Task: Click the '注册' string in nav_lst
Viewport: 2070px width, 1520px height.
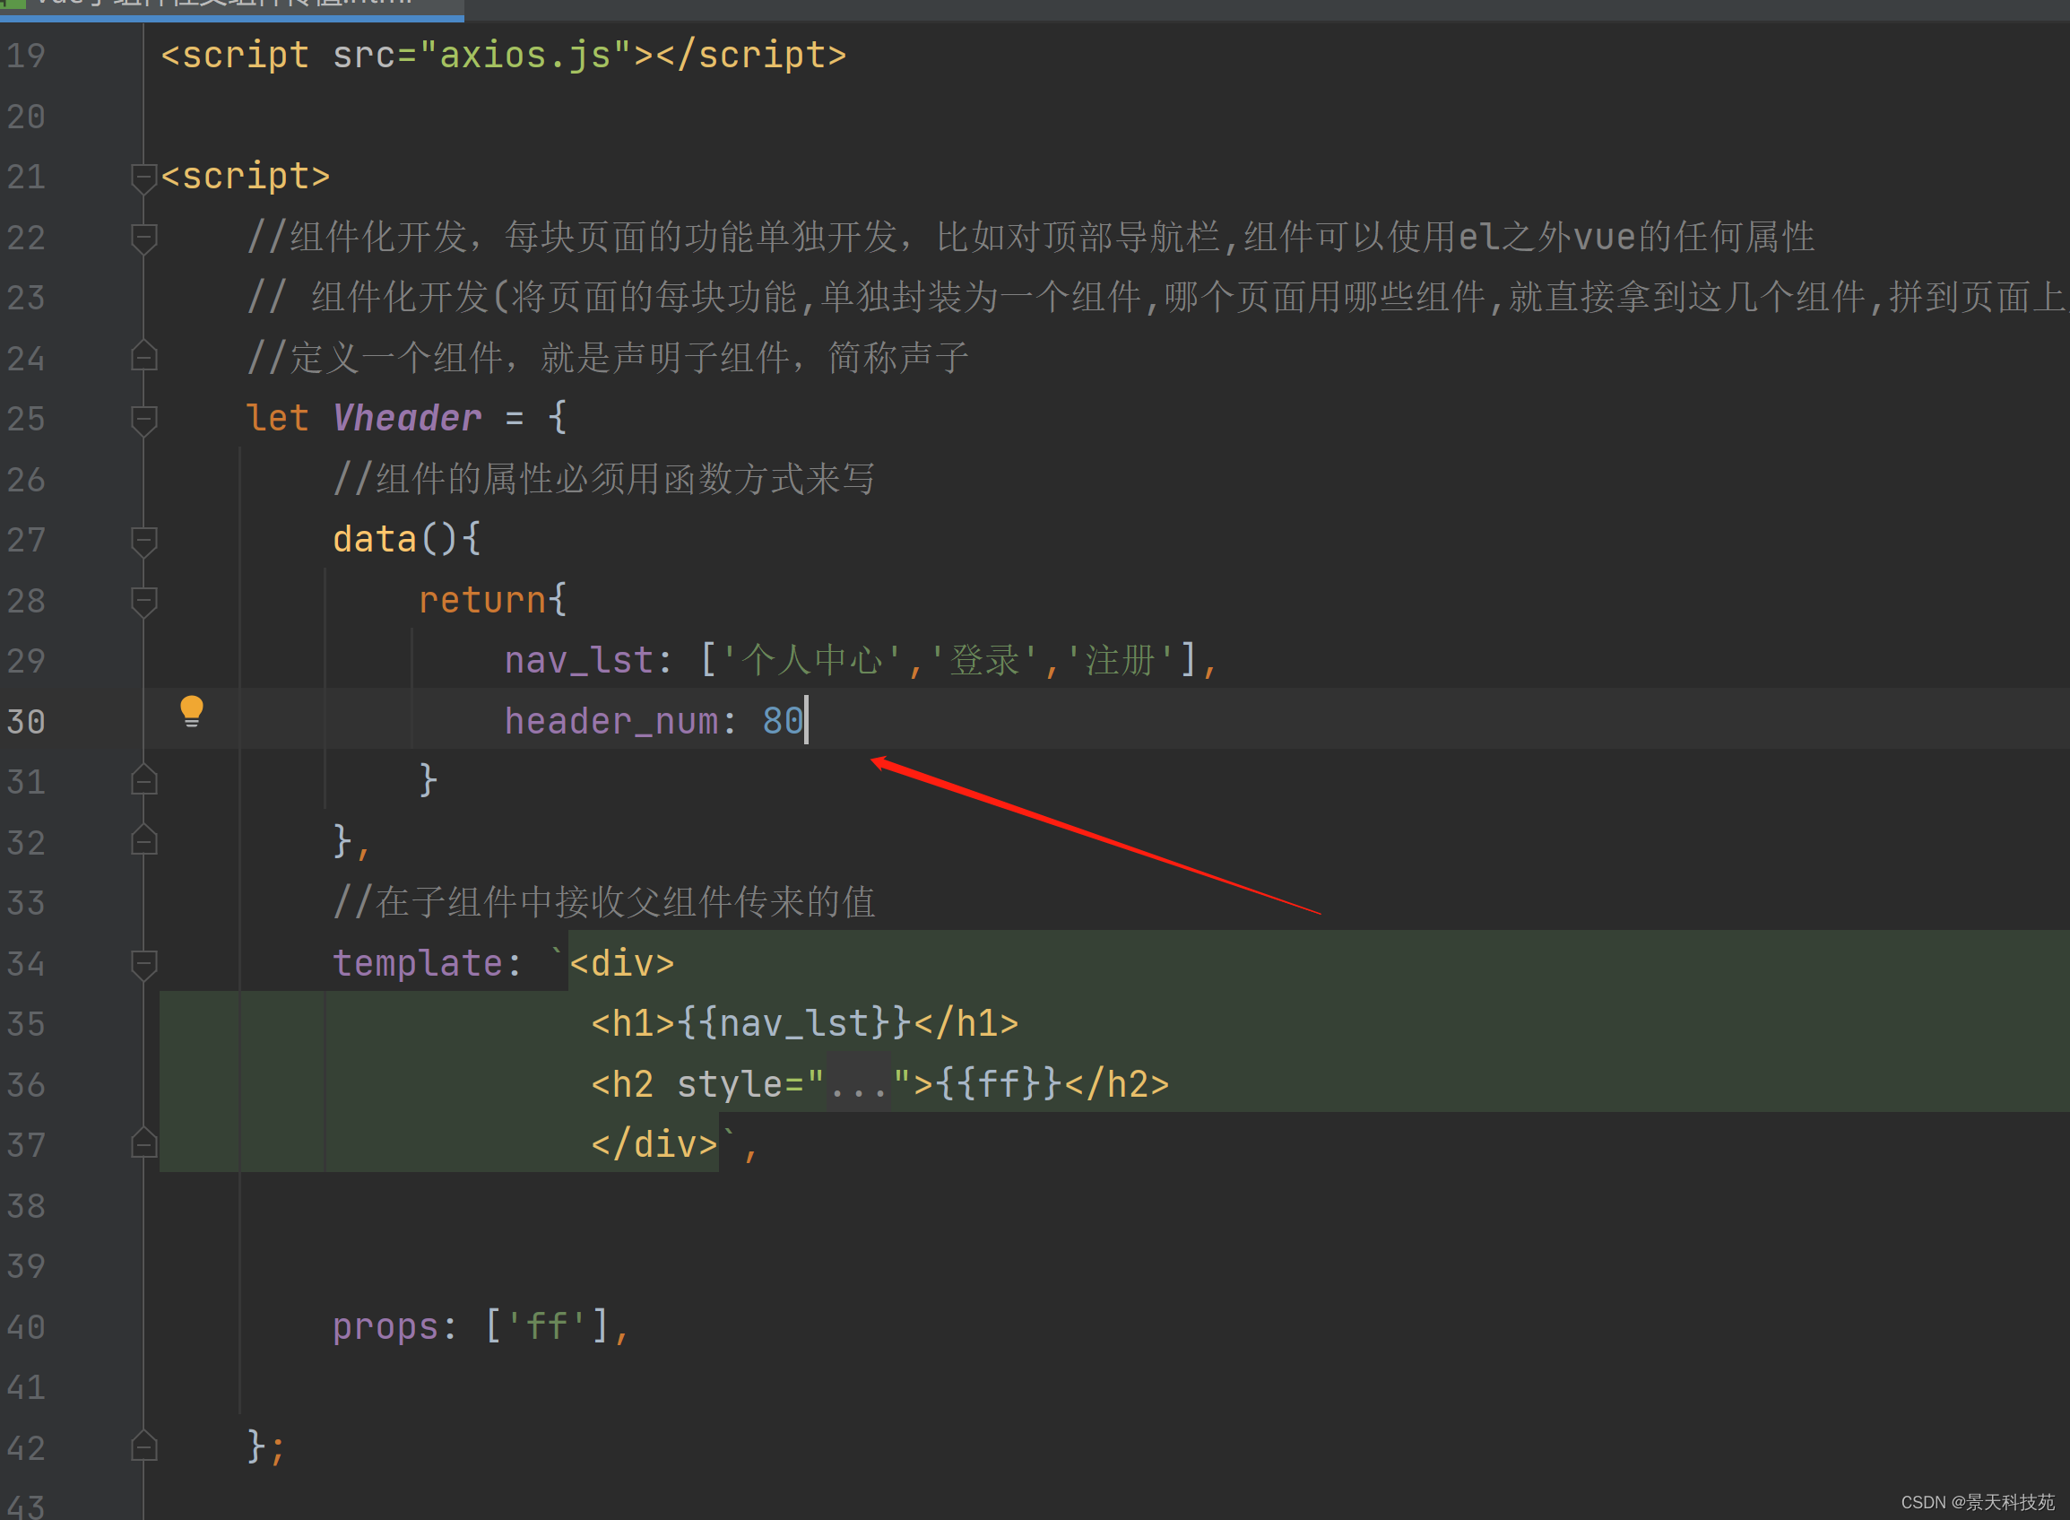Action: click(x=1119, y=661)
